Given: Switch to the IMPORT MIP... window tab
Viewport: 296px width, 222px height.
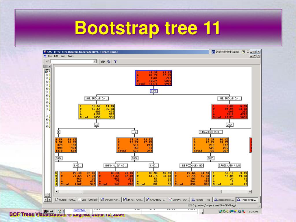Looking at the screenshot, I should click(x=110, y=200).
